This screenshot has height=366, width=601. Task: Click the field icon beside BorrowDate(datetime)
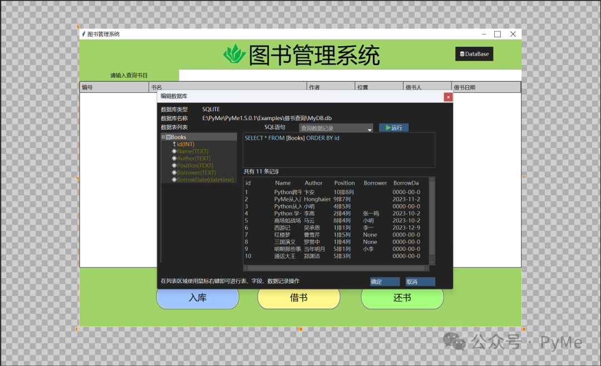tap(174, 180)
